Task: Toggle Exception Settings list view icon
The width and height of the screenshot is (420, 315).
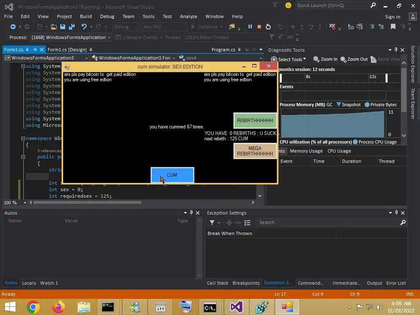Action: (247, 223)
